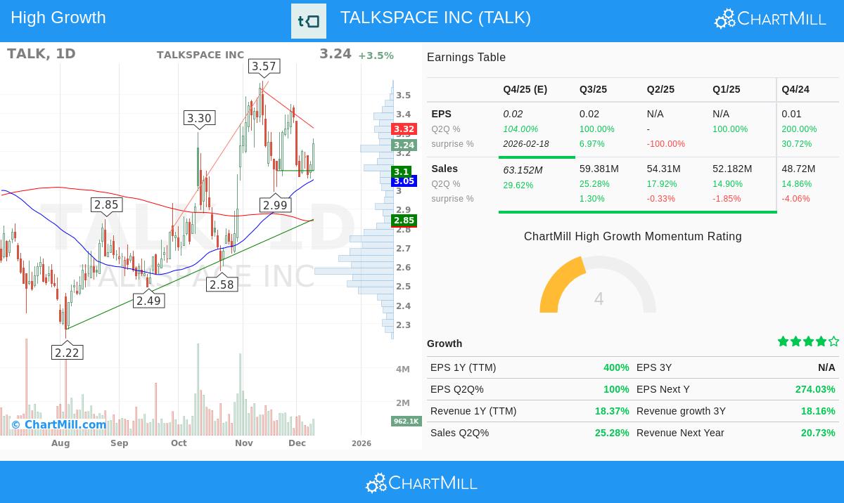Select the Q3/25 column header in the Earnings Table
844x503 pixels.
coord(593,89)
